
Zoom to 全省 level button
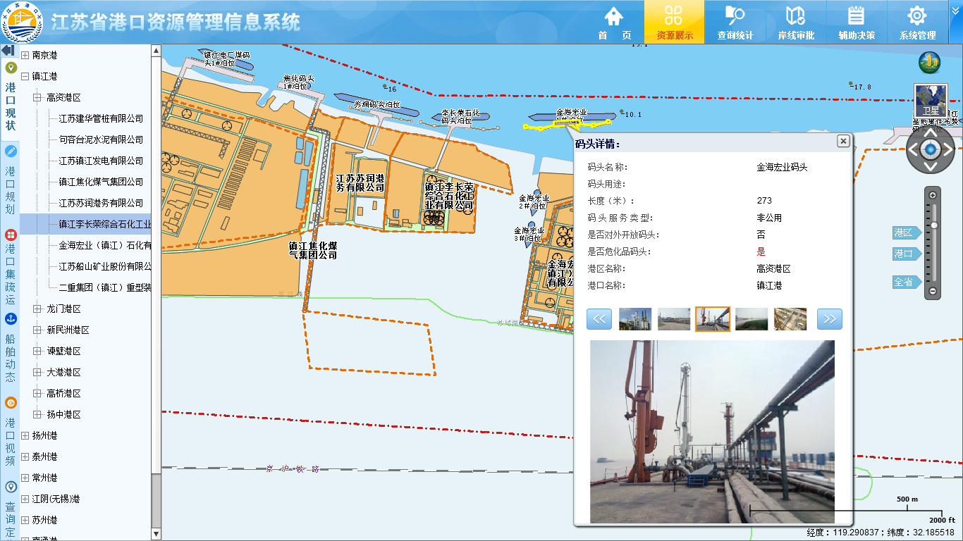point(904,282)
